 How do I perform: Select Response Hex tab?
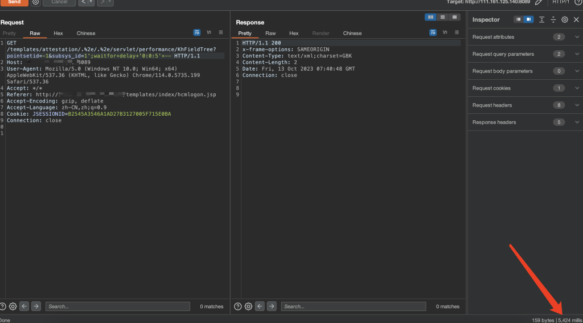tap(294, 33)
